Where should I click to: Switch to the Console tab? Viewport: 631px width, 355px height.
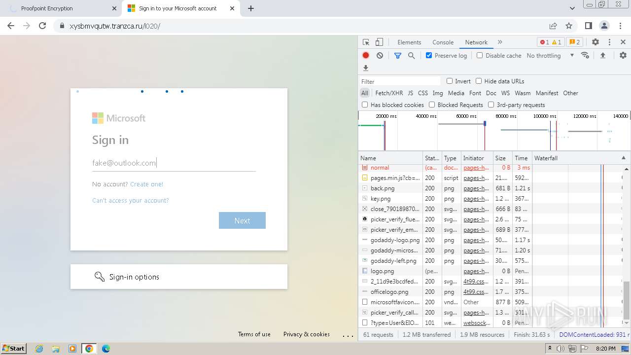click(x=443, y=42)
